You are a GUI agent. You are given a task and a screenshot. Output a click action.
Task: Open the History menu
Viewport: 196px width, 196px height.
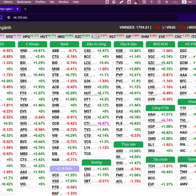click(x=8, y=2)
